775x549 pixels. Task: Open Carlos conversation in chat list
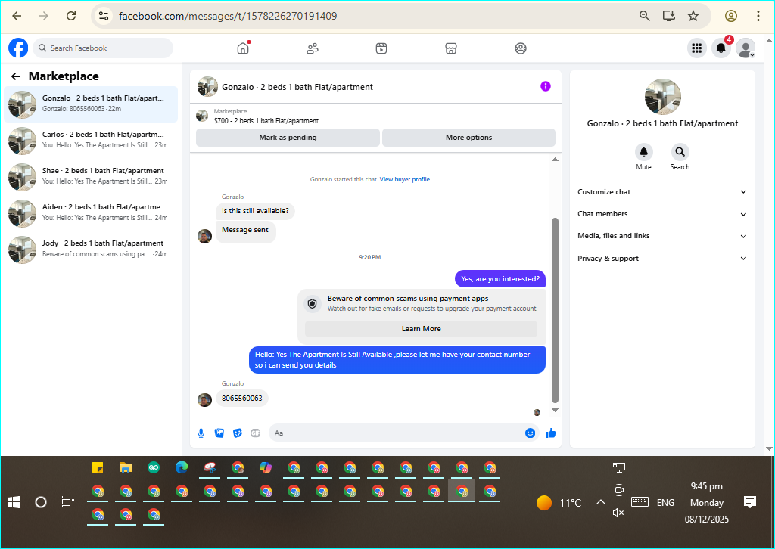[91, 141]
